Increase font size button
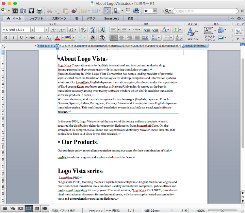 (x=54, y=30)
